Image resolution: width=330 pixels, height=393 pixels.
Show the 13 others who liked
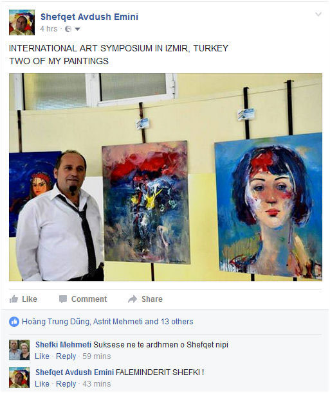pos(177,322)
